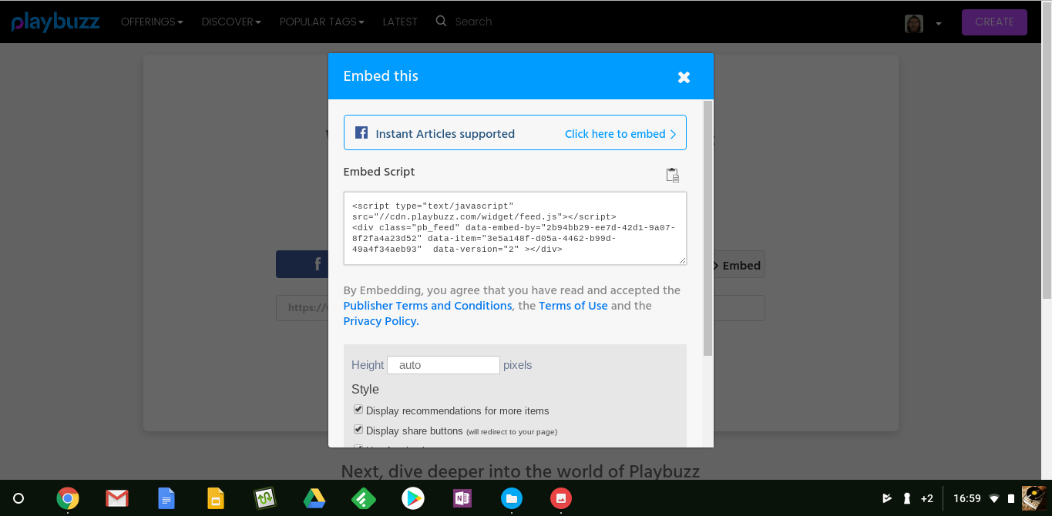Click the 16:59 clock in tray

[x=966, y=498]
